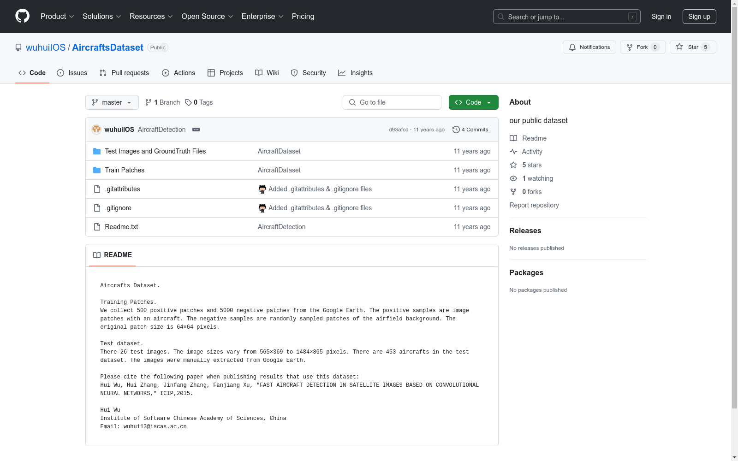This screenshot has height=461, width=738.
Task: Switch to the Issues tab
Action: point(72,73)
